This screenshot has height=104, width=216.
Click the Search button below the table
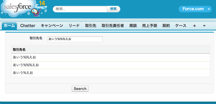[x=80, y=89]
